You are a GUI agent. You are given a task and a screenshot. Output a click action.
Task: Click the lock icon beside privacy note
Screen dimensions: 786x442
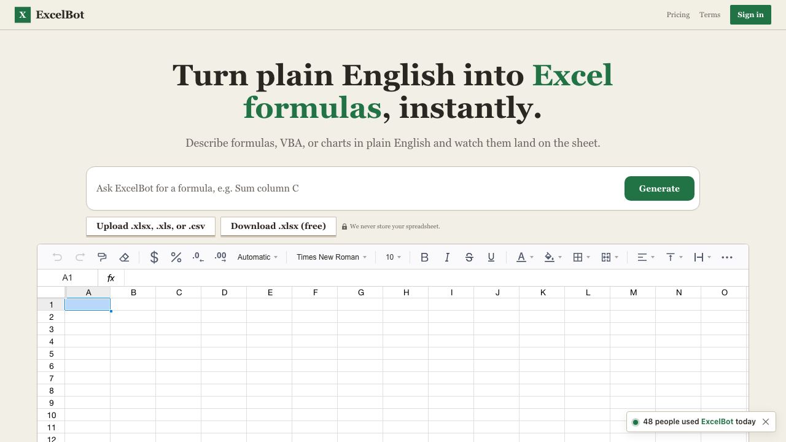pos(344,227)
